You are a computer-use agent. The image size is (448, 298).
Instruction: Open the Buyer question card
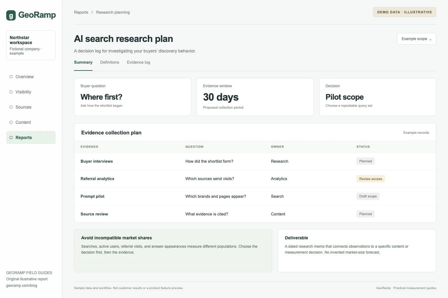(133, 97)
